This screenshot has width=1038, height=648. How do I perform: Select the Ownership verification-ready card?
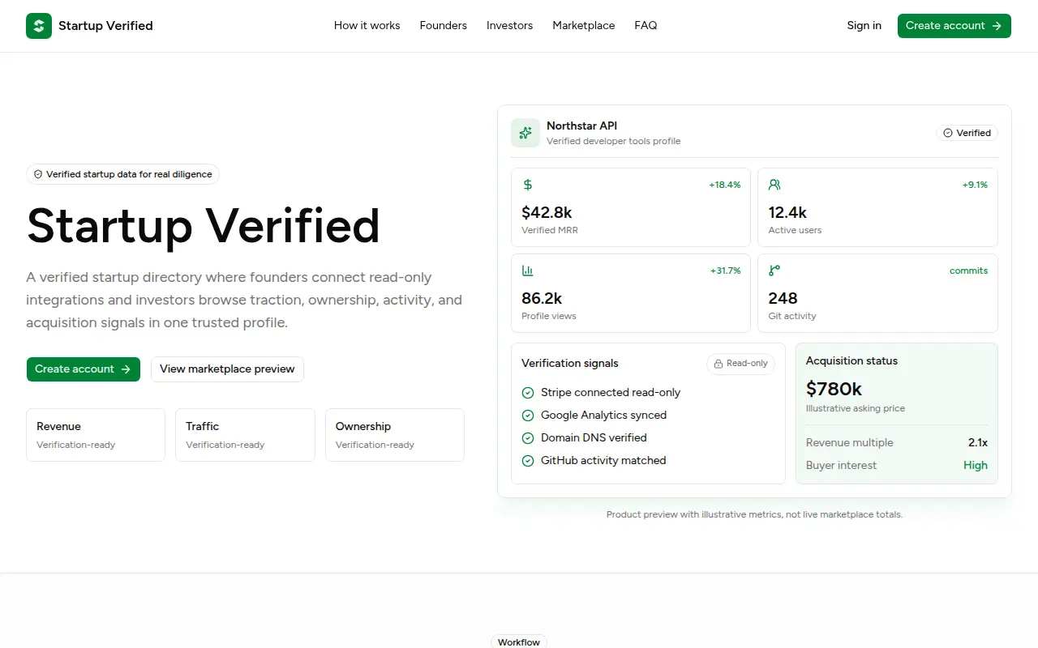[x=395, y=435]
